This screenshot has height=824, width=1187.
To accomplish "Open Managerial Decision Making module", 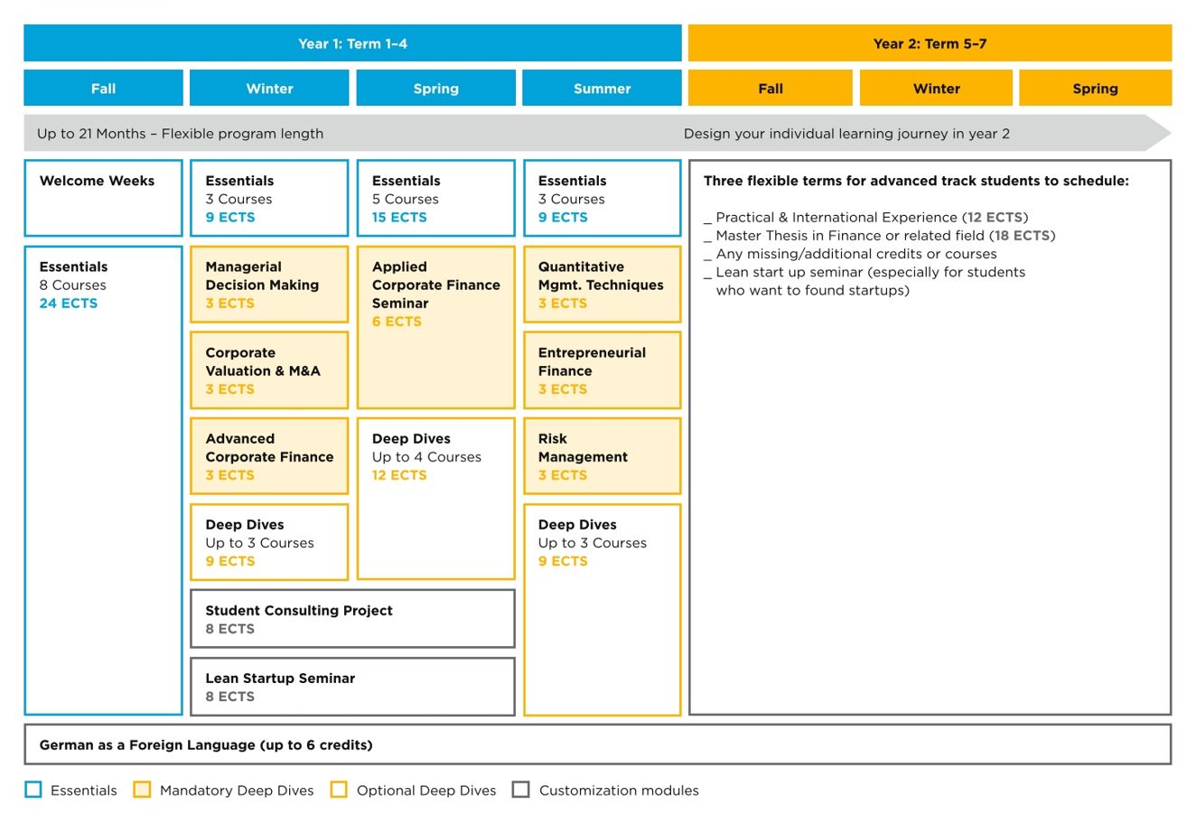I will tap(269, 285).
